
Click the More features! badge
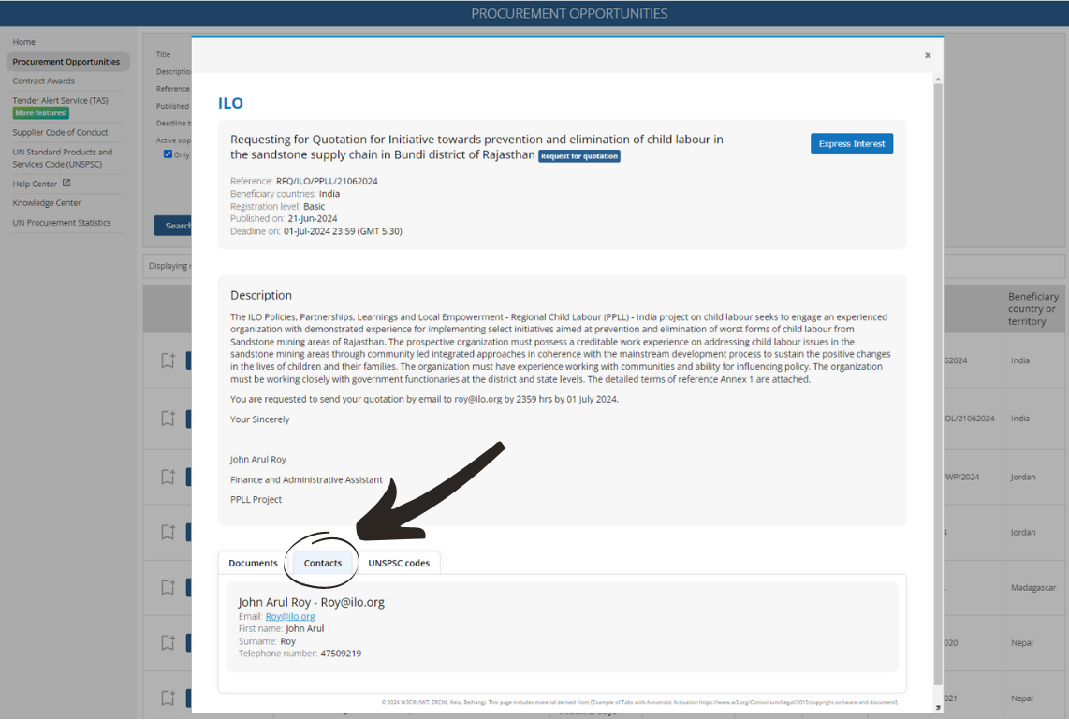tap(41, 113)
